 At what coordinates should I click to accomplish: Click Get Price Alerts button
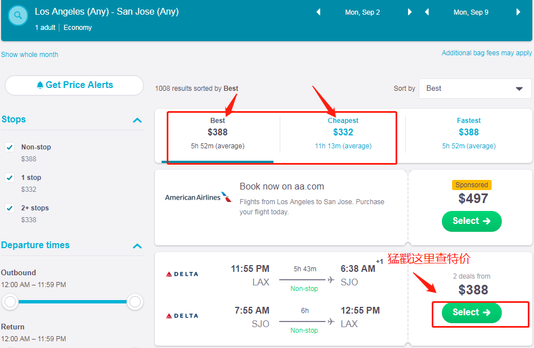(x=74, y=85)
